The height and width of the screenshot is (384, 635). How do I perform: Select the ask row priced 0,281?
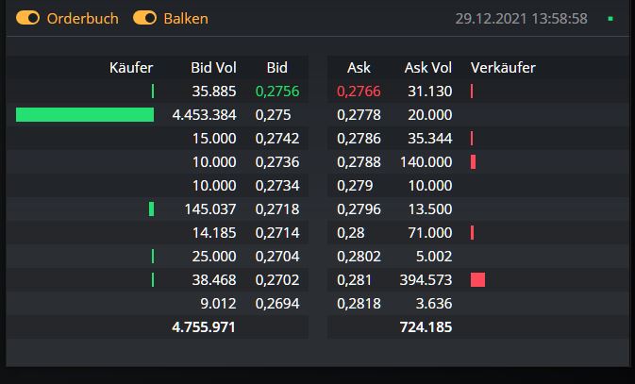pyautogui.click(x=352, y=280)
